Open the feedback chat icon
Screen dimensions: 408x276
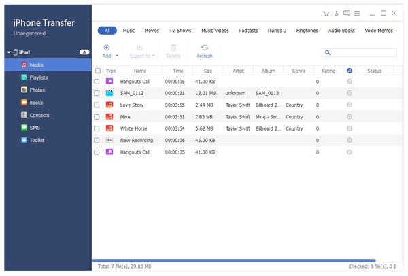(x=347, y=13)
